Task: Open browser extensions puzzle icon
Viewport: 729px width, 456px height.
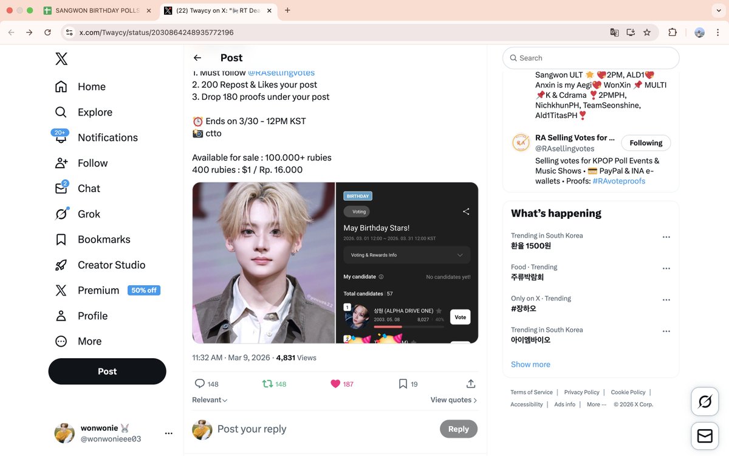Action: 673,32
